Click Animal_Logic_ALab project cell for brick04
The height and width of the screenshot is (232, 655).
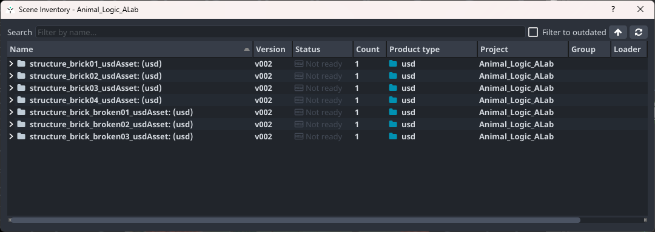(516, 100)
